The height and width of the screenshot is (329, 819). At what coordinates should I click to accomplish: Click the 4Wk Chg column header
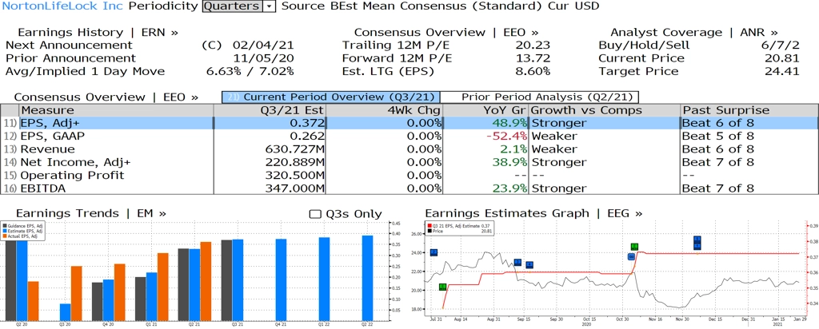tap(385, 110)
